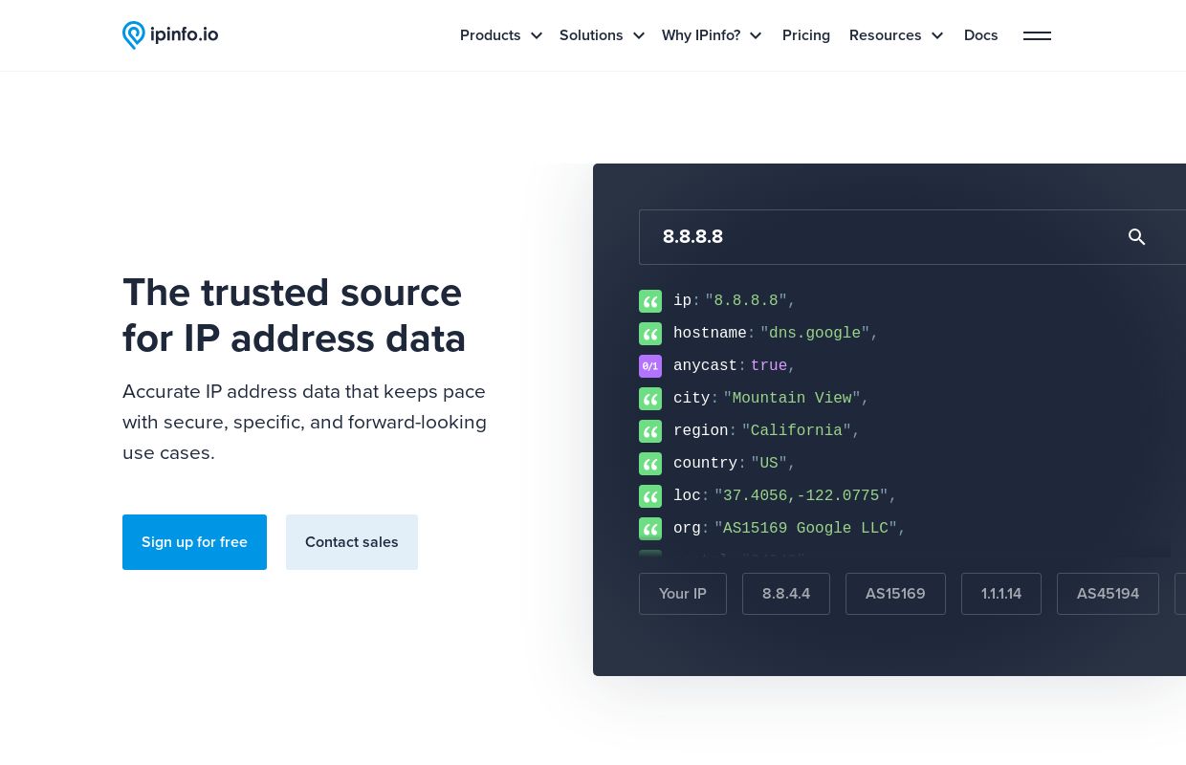Screen dimensions: 1186x765
Task: Click the quote icon beside region field
Action: (x=650, y=431)
